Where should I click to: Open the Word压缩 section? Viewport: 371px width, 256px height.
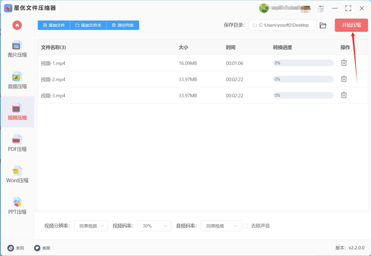click(17, 175)
